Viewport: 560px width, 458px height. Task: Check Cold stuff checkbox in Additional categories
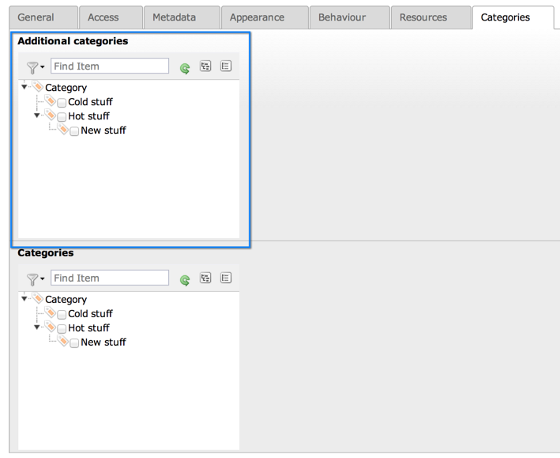click(62, 103)
